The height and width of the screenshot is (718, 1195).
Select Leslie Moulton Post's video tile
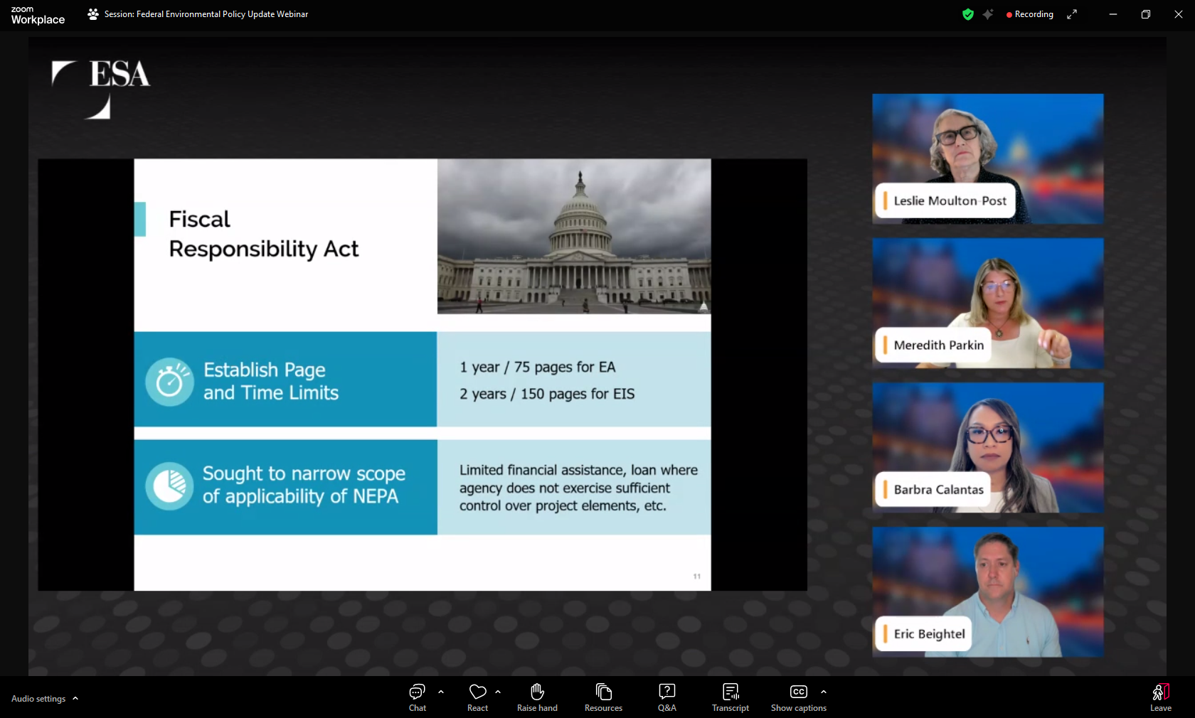coord(987,159)
